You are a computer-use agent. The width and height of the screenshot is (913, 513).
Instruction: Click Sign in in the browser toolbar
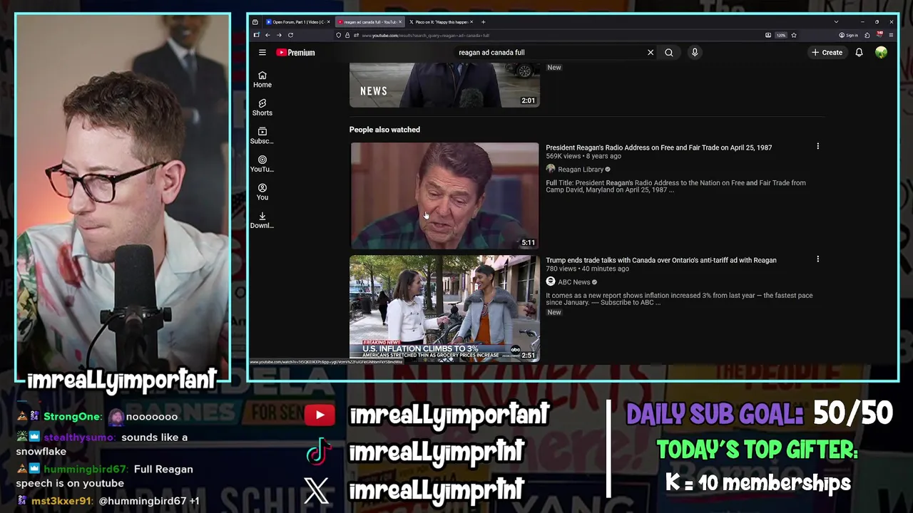click(x=849, y=35)
